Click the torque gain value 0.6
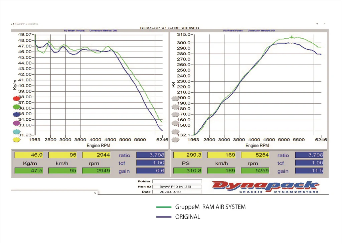This screenshot has height=244, width=342. pyautogui.click(x=150, y=171)
